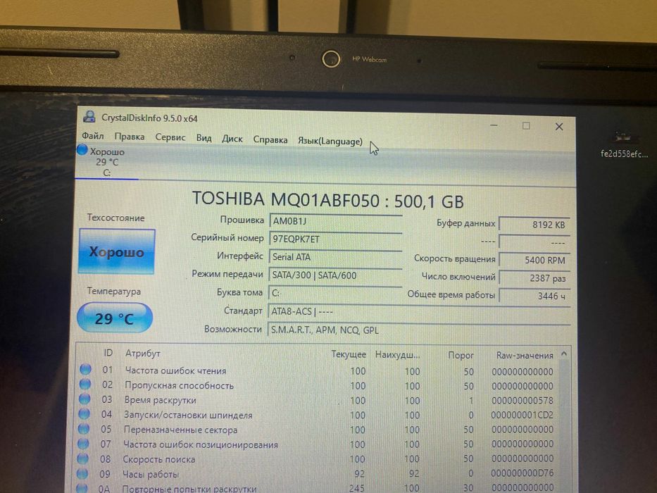Viewport: 657px width, 493px height.
Task: Click raw value 000000001CD2
Action: pyautogui.click(x=523, y=415)
